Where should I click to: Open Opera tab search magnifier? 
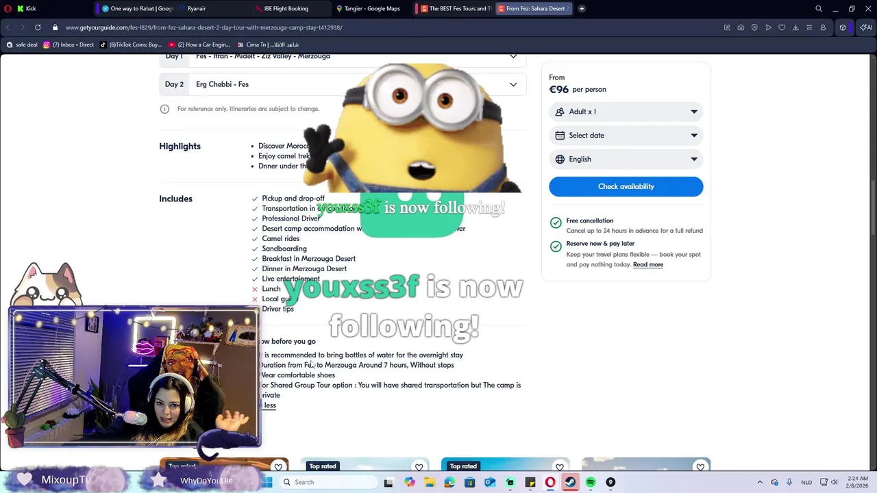click(x=819, y=8)
